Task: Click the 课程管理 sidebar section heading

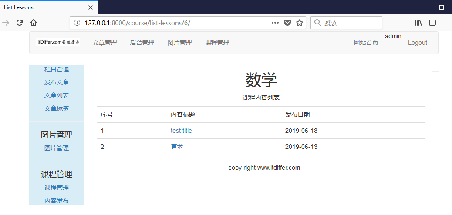Action: point(57,175)
